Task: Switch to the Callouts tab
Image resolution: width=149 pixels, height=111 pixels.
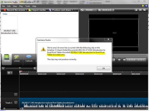Action: (x=29, y=58)
